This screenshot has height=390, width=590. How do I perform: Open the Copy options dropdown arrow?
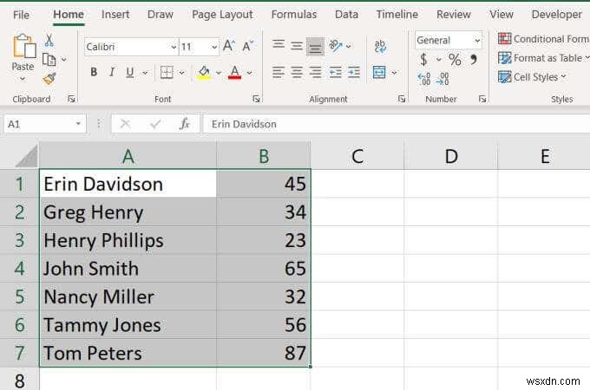(x=64, y=59)
